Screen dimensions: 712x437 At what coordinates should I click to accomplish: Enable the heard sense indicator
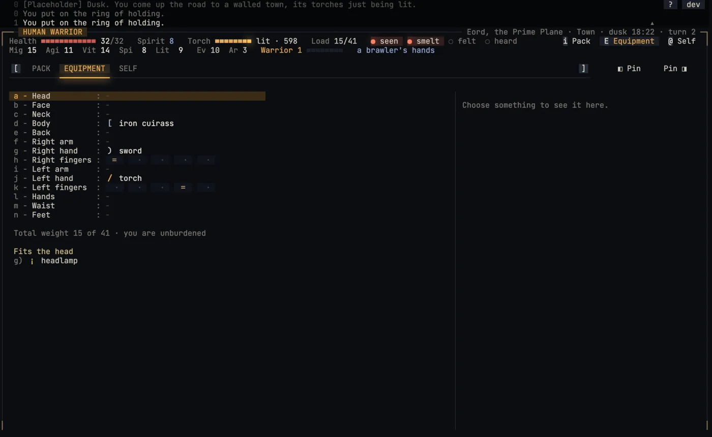tap(501, 41)
